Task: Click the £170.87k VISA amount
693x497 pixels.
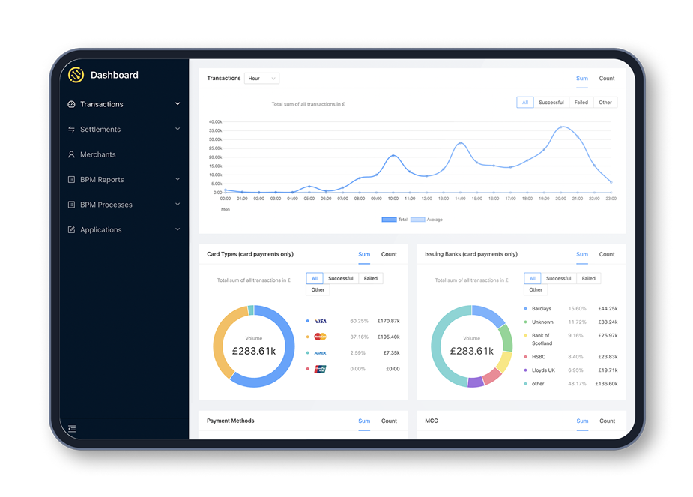Action: 388,321
